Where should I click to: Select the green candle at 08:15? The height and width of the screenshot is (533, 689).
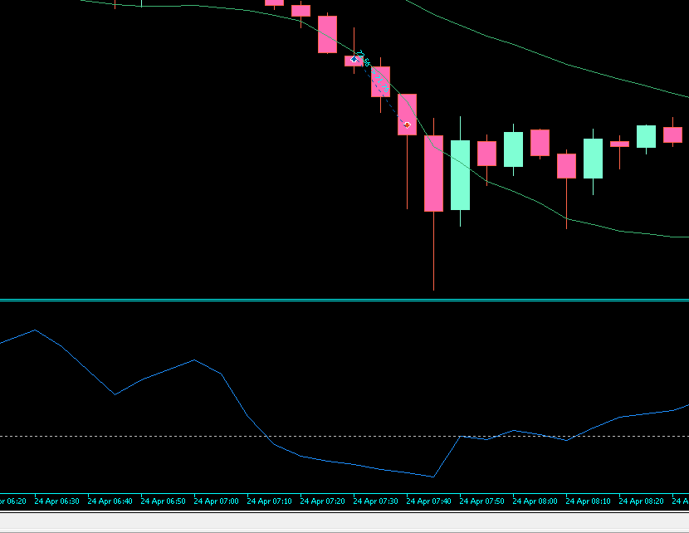click(x=593, y=159)
